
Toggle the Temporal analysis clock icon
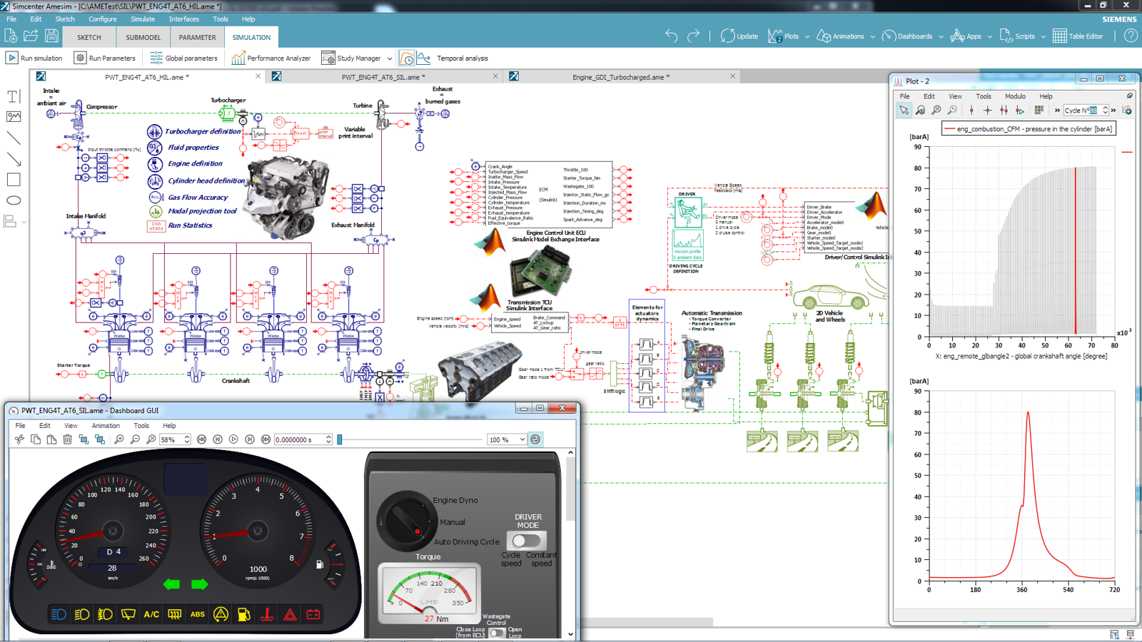(406, 58)
